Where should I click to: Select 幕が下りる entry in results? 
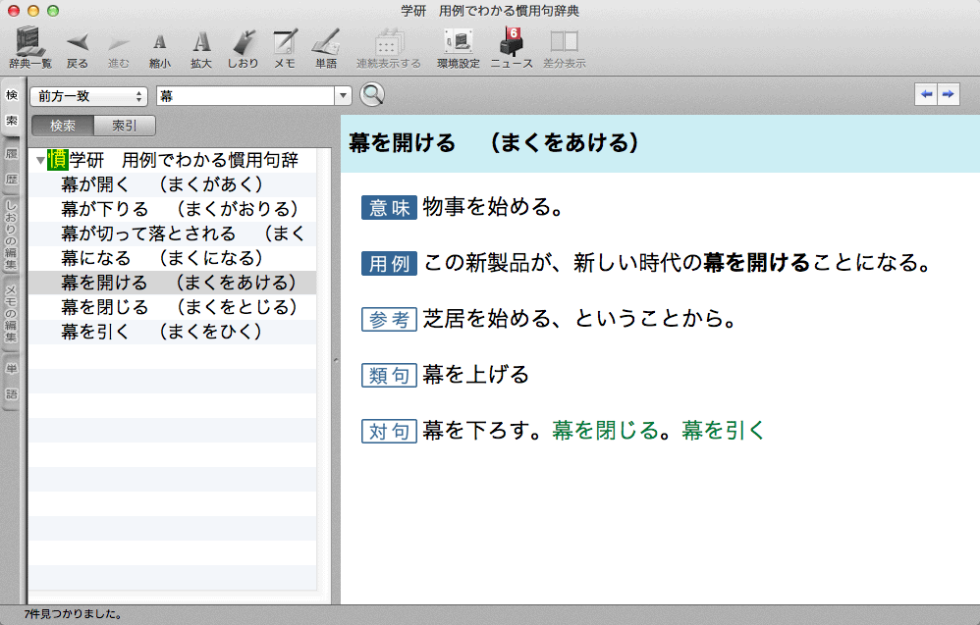[179, 209]
